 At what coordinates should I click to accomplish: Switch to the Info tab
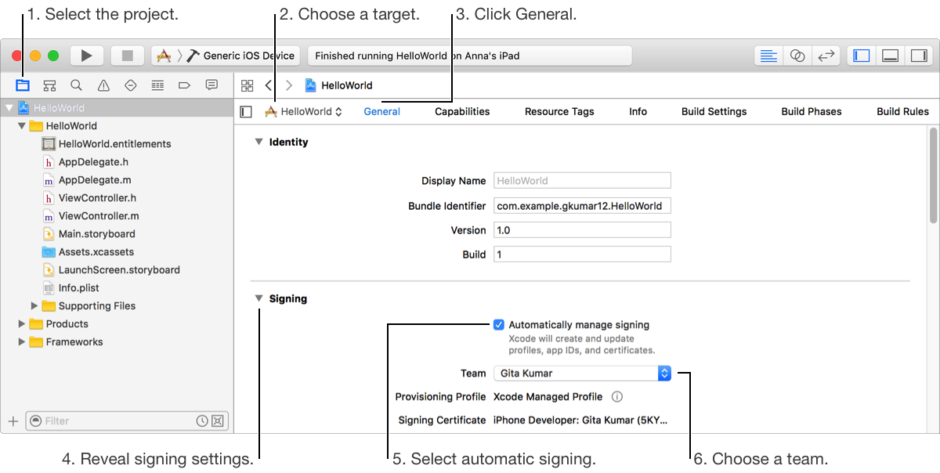click(x=638, y=112)
